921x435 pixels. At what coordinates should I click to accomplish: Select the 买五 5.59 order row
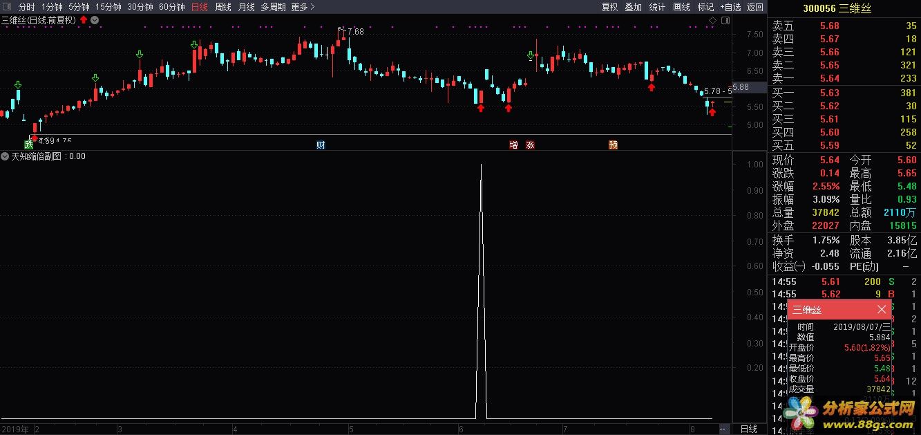click(844, 145)
